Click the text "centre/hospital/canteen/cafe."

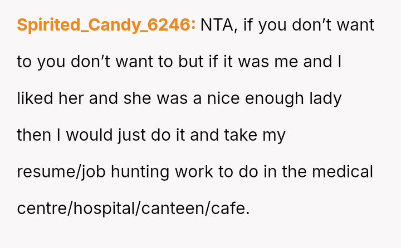[134, 209]
